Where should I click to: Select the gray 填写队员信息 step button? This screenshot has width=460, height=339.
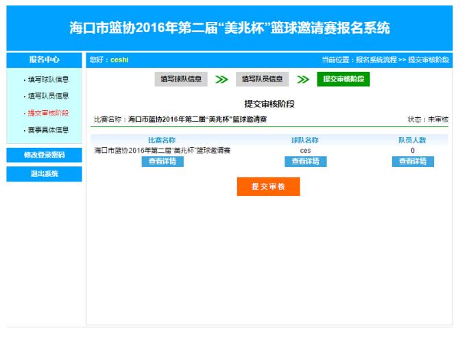(262, 79)
